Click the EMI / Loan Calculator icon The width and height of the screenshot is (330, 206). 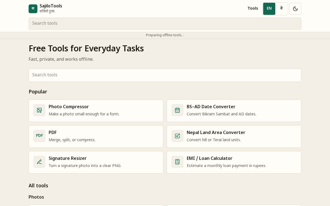tap(177, 162)
